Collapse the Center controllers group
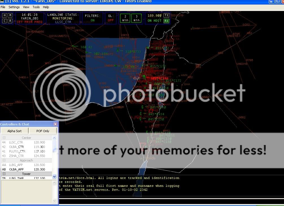Viewport: 284px width, 206px height. pos(4,138)
